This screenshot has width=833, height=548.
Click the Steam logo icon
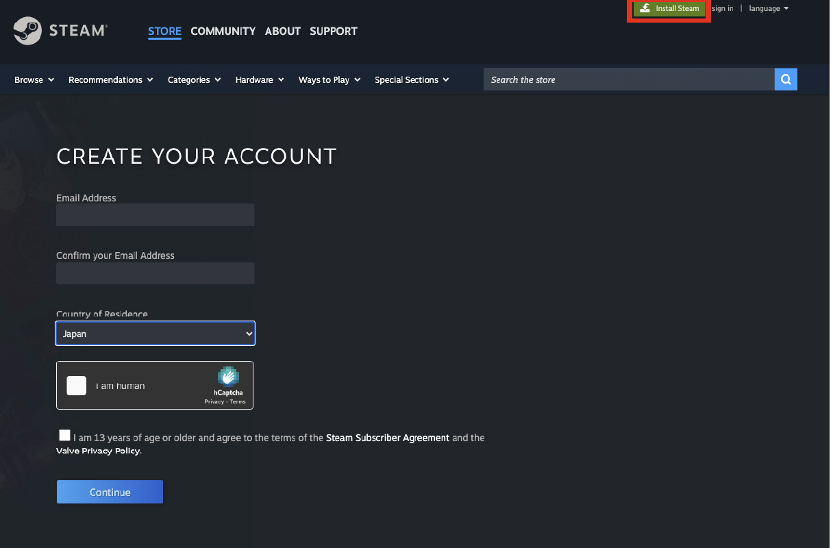[28, 31]
